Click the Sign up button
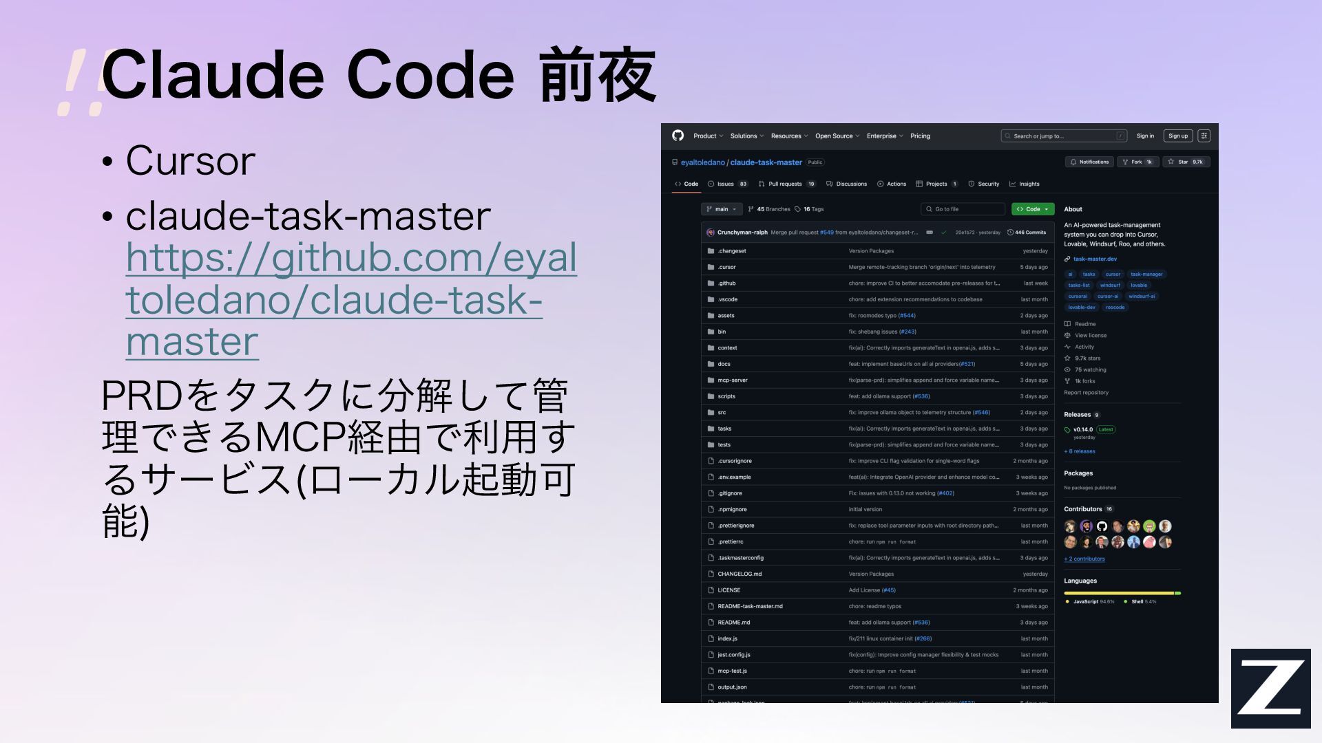Screen dimensions: 1322x743 (1178, 136)
